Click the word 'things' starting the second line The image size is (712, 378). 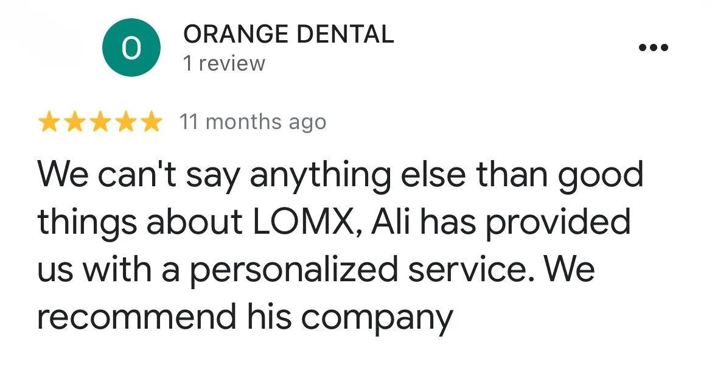[x=87, y=223]
